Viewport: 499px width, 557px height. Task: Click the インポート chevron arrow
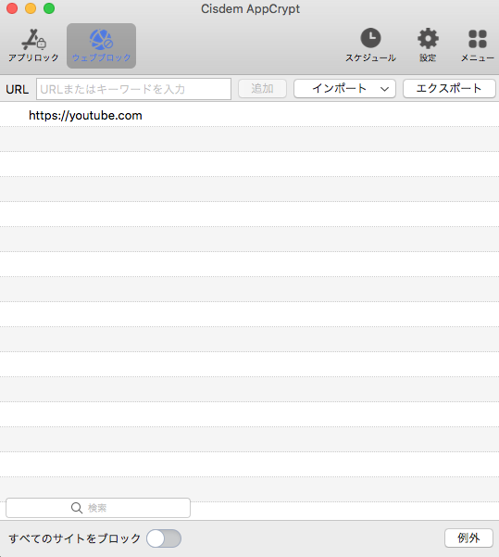pyautogui.click(x=384, y=89)
